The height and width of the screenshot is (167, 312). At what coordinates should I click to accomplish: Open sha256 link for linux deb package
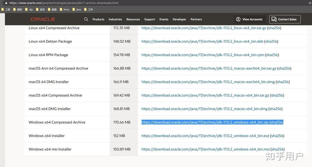271,41
